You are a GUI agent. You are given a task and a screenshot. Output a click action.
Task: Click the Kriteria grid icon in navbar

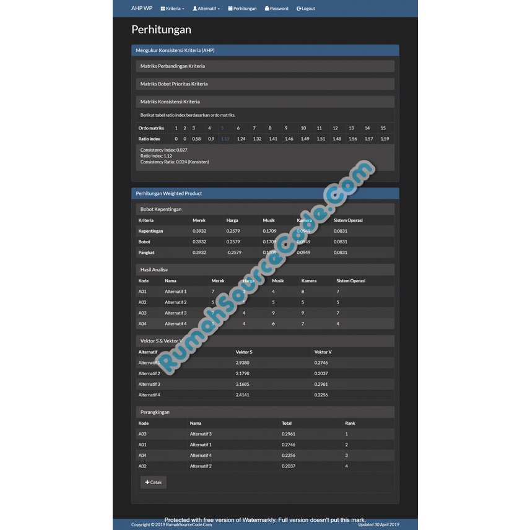coord(163,9)
